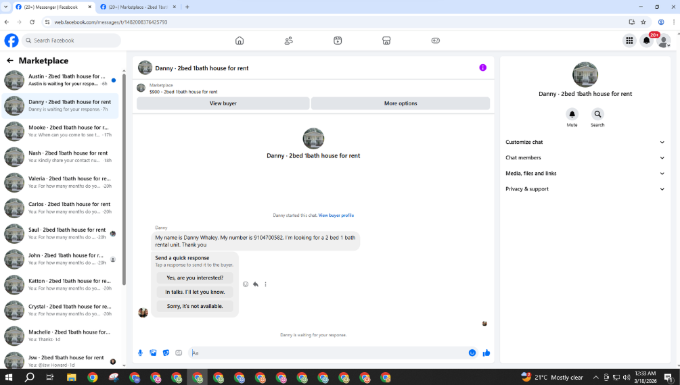Open the weather widget Mostly clear
The image size is (680, 385).
click(552, 377)
